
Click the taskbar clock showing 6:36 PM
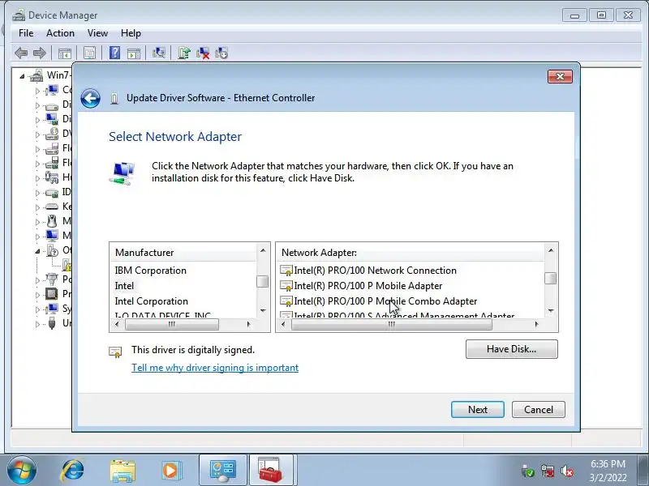coord(608,471)
